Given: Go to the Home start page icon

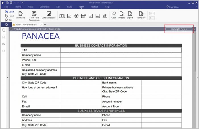Looking at the screenshot, I should point(6,25).
